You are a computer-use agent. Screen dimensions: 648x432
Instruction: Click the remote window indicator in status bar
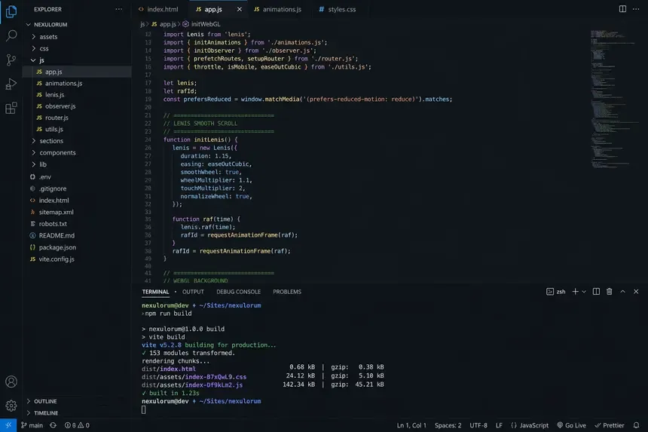tap(8, 425)
